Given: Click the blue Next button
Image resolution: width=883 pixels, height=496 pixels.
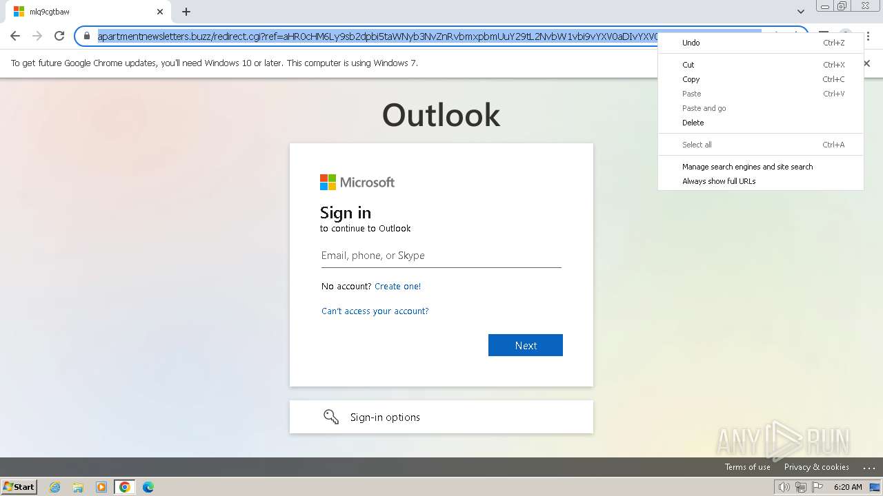Looking at the screenshot, I should (x=526, y=345).
